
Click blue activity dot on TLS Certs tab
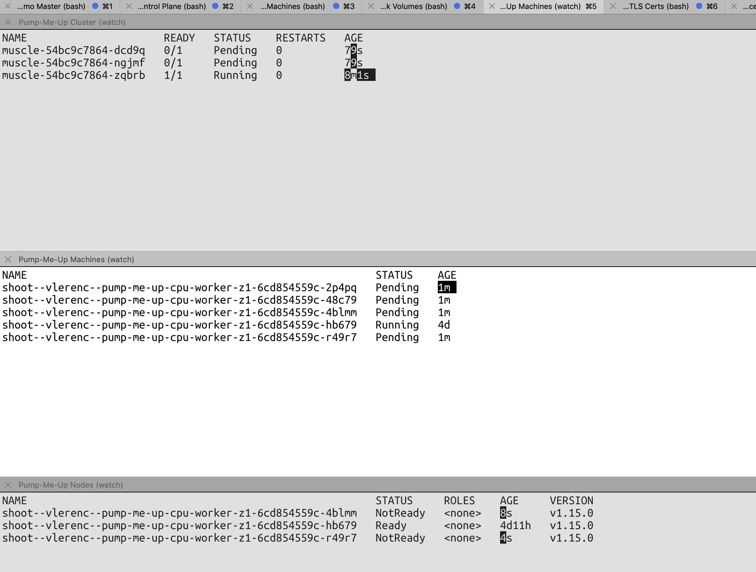tap(699, 6)
